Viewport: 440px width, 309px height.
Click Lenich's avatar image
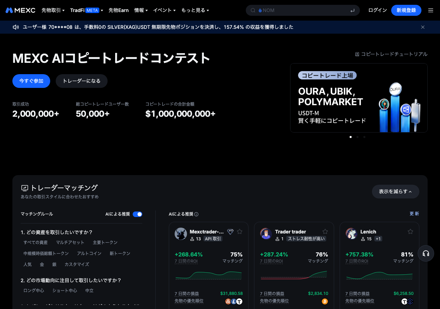(352, 234)
